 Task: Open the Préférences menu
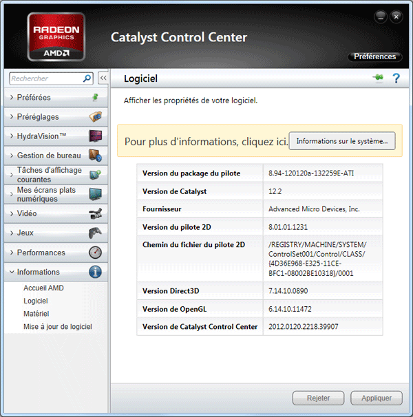tap(374, 56)
